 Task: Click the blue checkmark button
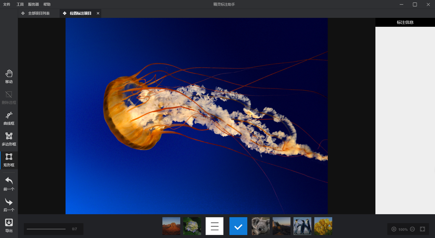[x=238, y=226]
